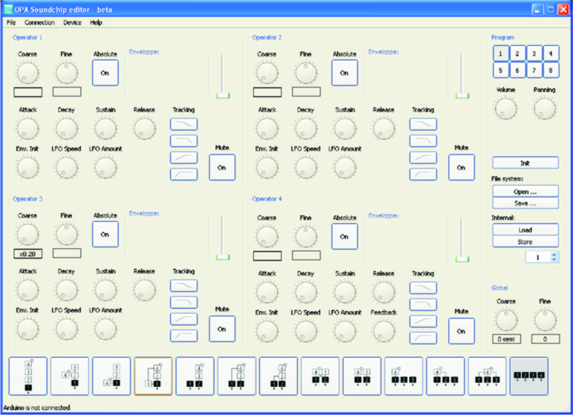This screenshot has height=415, width=573.
Task: Click Operator 1's top tracking curve button
Action: (183, 124)
